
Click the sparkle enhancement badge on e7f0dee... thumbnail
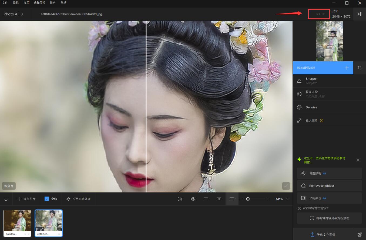(x=38, y=229)
